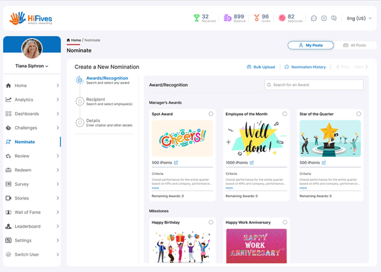Screen dimensions: 381x272
Task: Select Employee of the Month radio button
Action: tap(284, 114)
